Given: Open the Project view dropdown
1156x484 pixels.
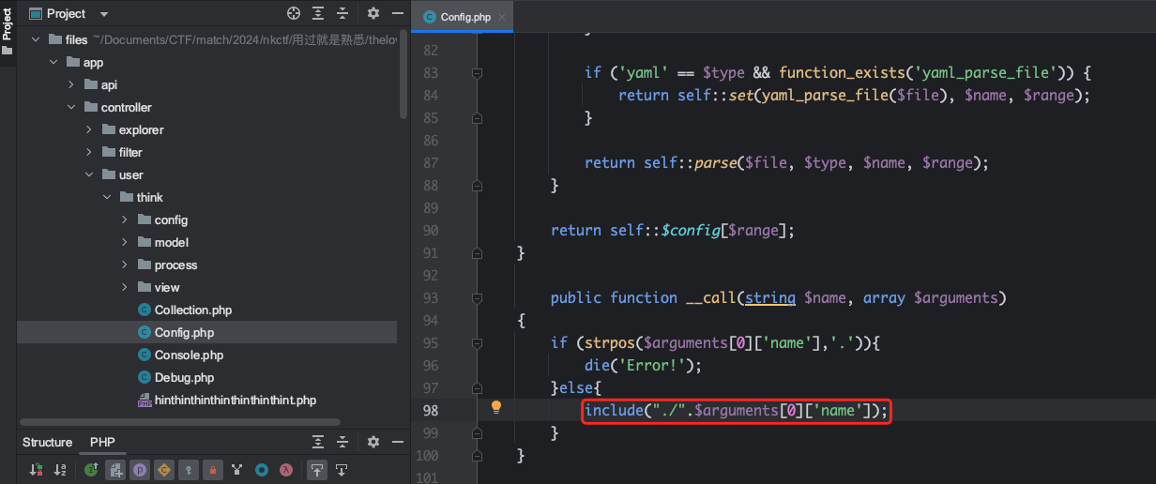Looking at the screenshot, I should [103, 14].
